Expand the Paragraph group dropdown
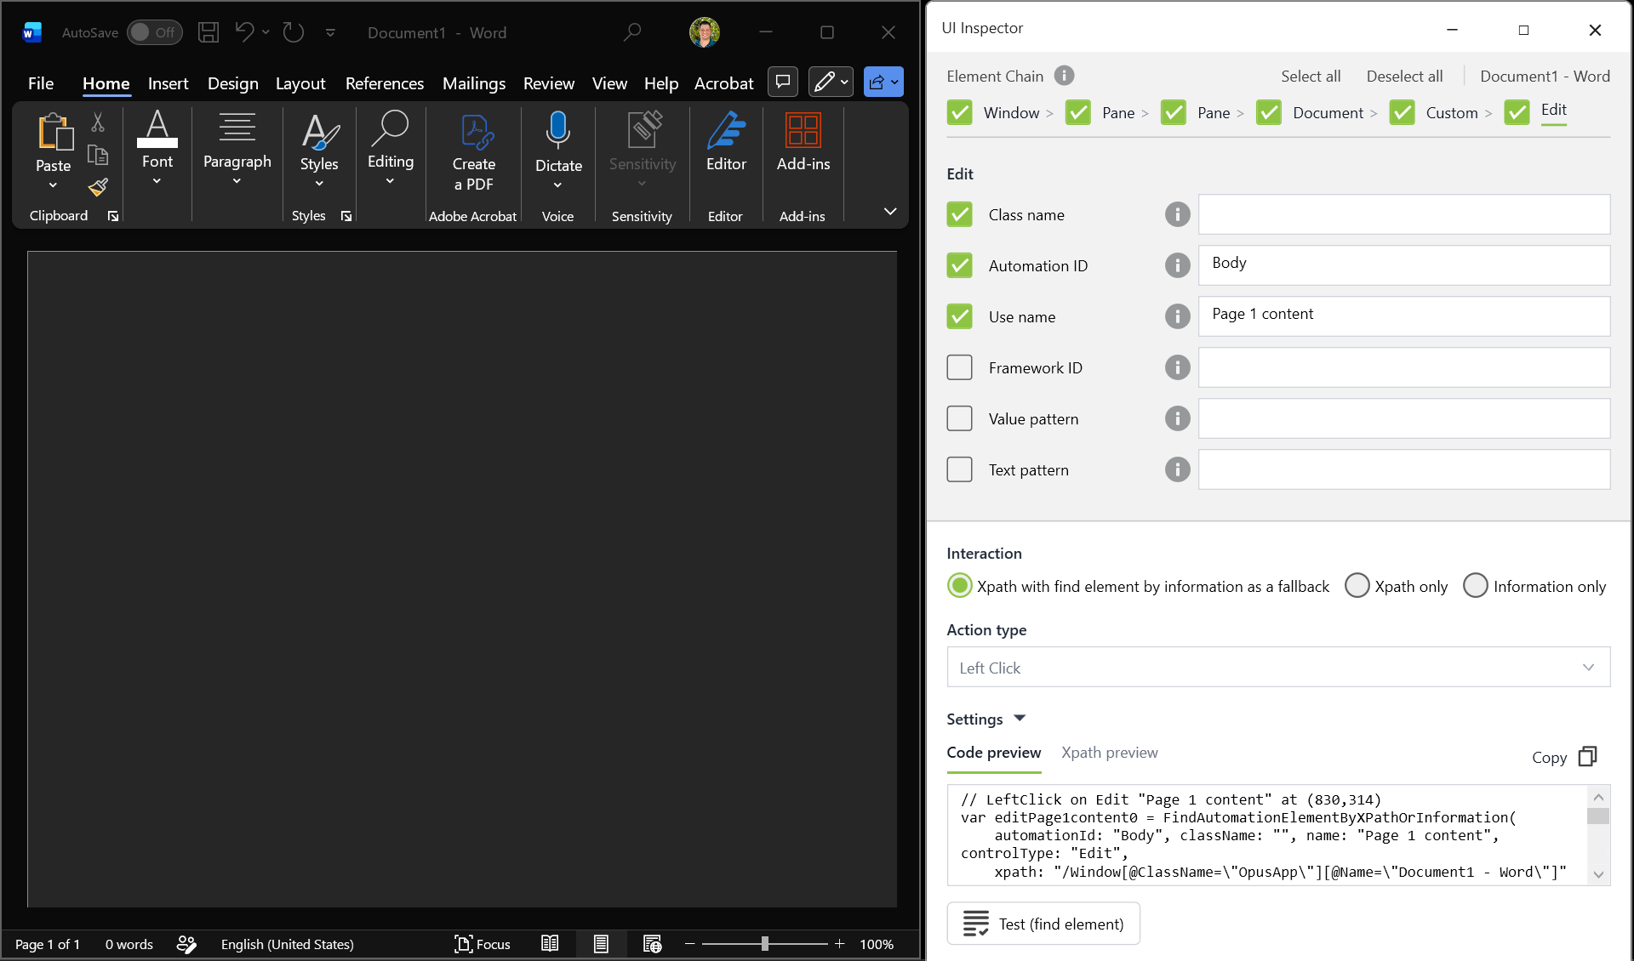1634x961 pixels. tap(237, 181)
